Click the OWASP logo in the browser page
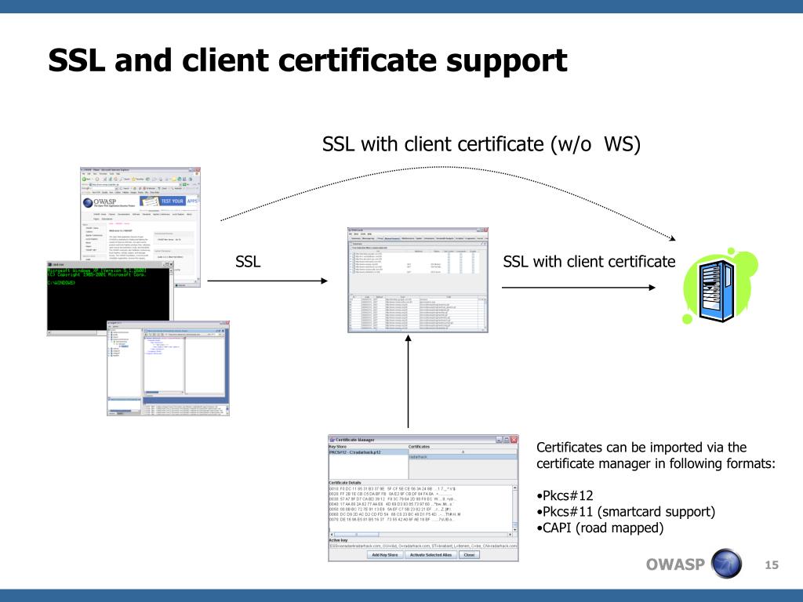The width and height of the screenshot is (803, 602). click(x=109, y=203)
